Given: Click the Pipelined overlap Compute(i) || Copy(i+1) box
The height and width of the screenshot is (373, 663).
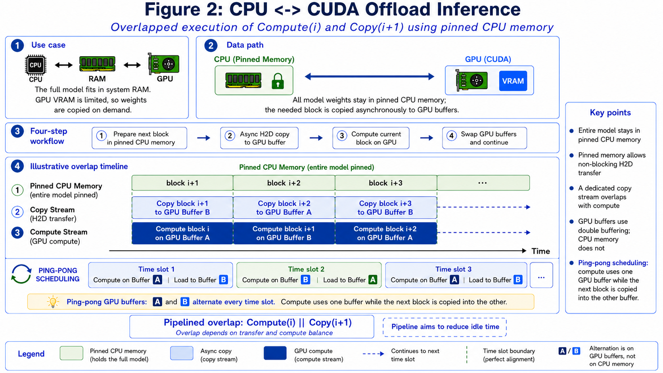Looking at the screenshot, I should pyautogui.click(x=252, y=327).
